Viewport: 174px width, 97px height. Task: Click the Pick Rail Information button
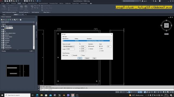69,46
